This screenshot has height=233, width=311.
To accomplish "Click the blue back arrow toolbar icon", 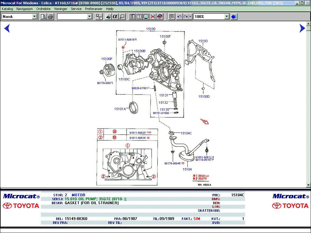I will pos(234,17).
